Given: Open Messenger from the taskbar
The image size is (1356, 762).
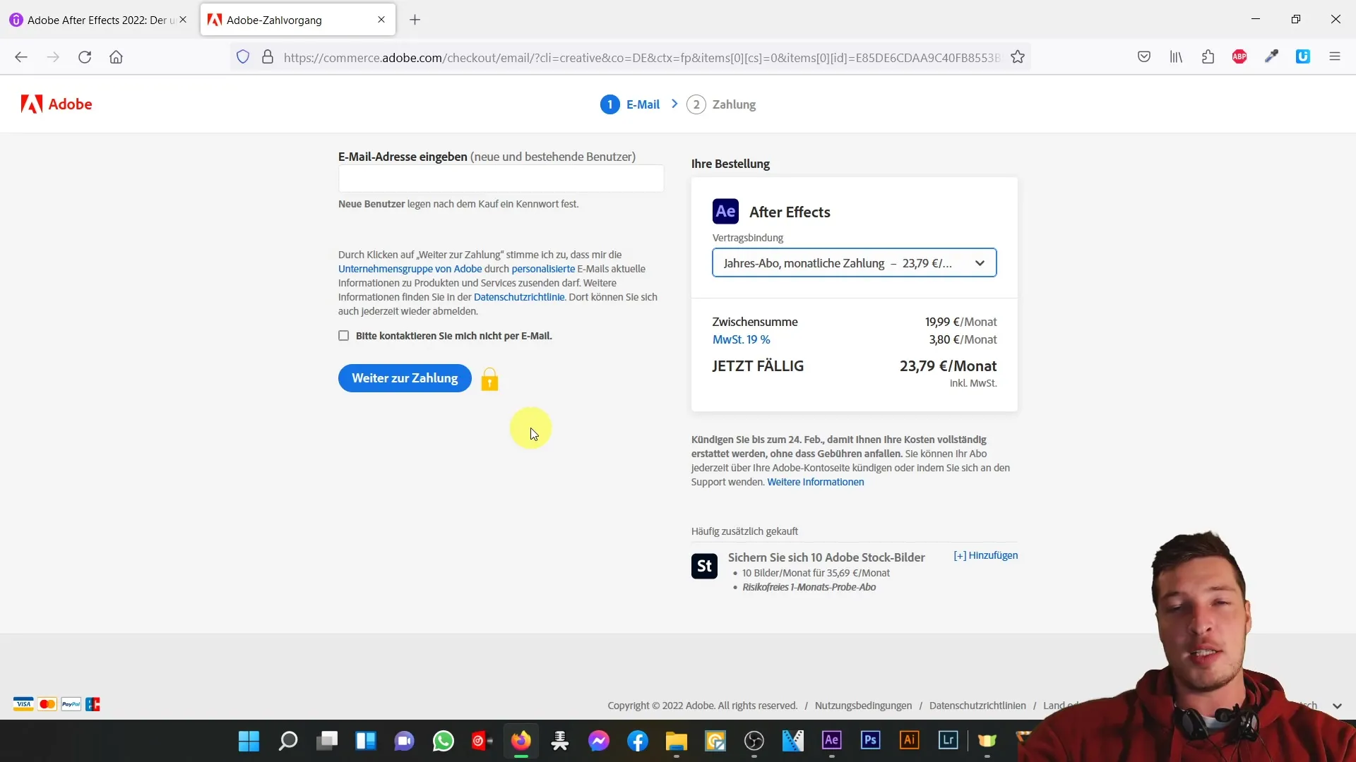Looking at the screenshot, I should coord(599,741).
